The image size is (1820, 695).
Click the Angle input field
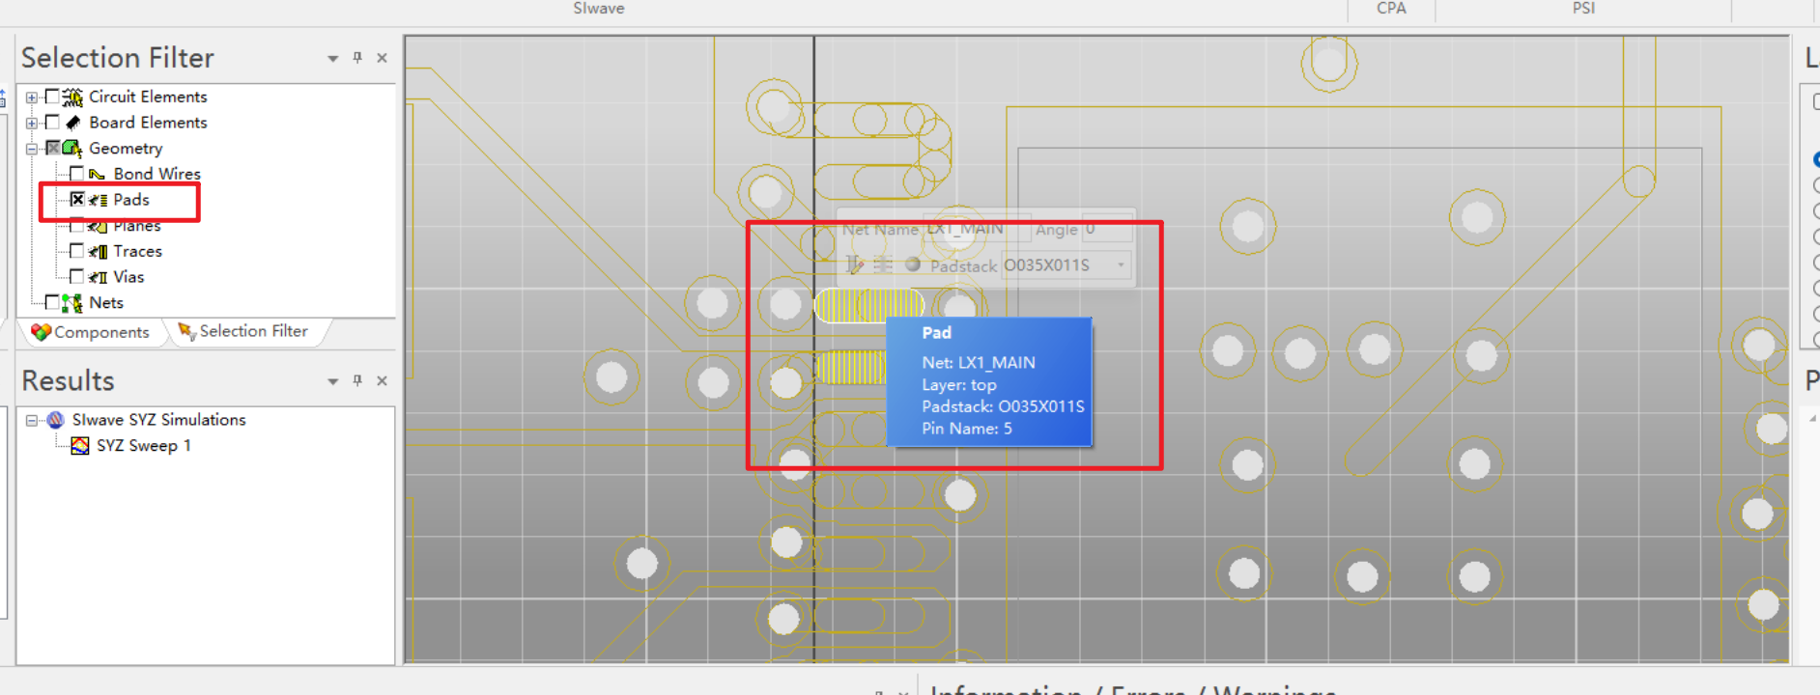1106,229
